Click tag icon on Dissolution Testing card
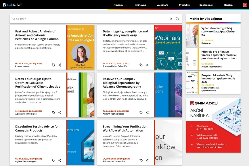The height and width of the screenshot is (166, 249). click(53, 160)
